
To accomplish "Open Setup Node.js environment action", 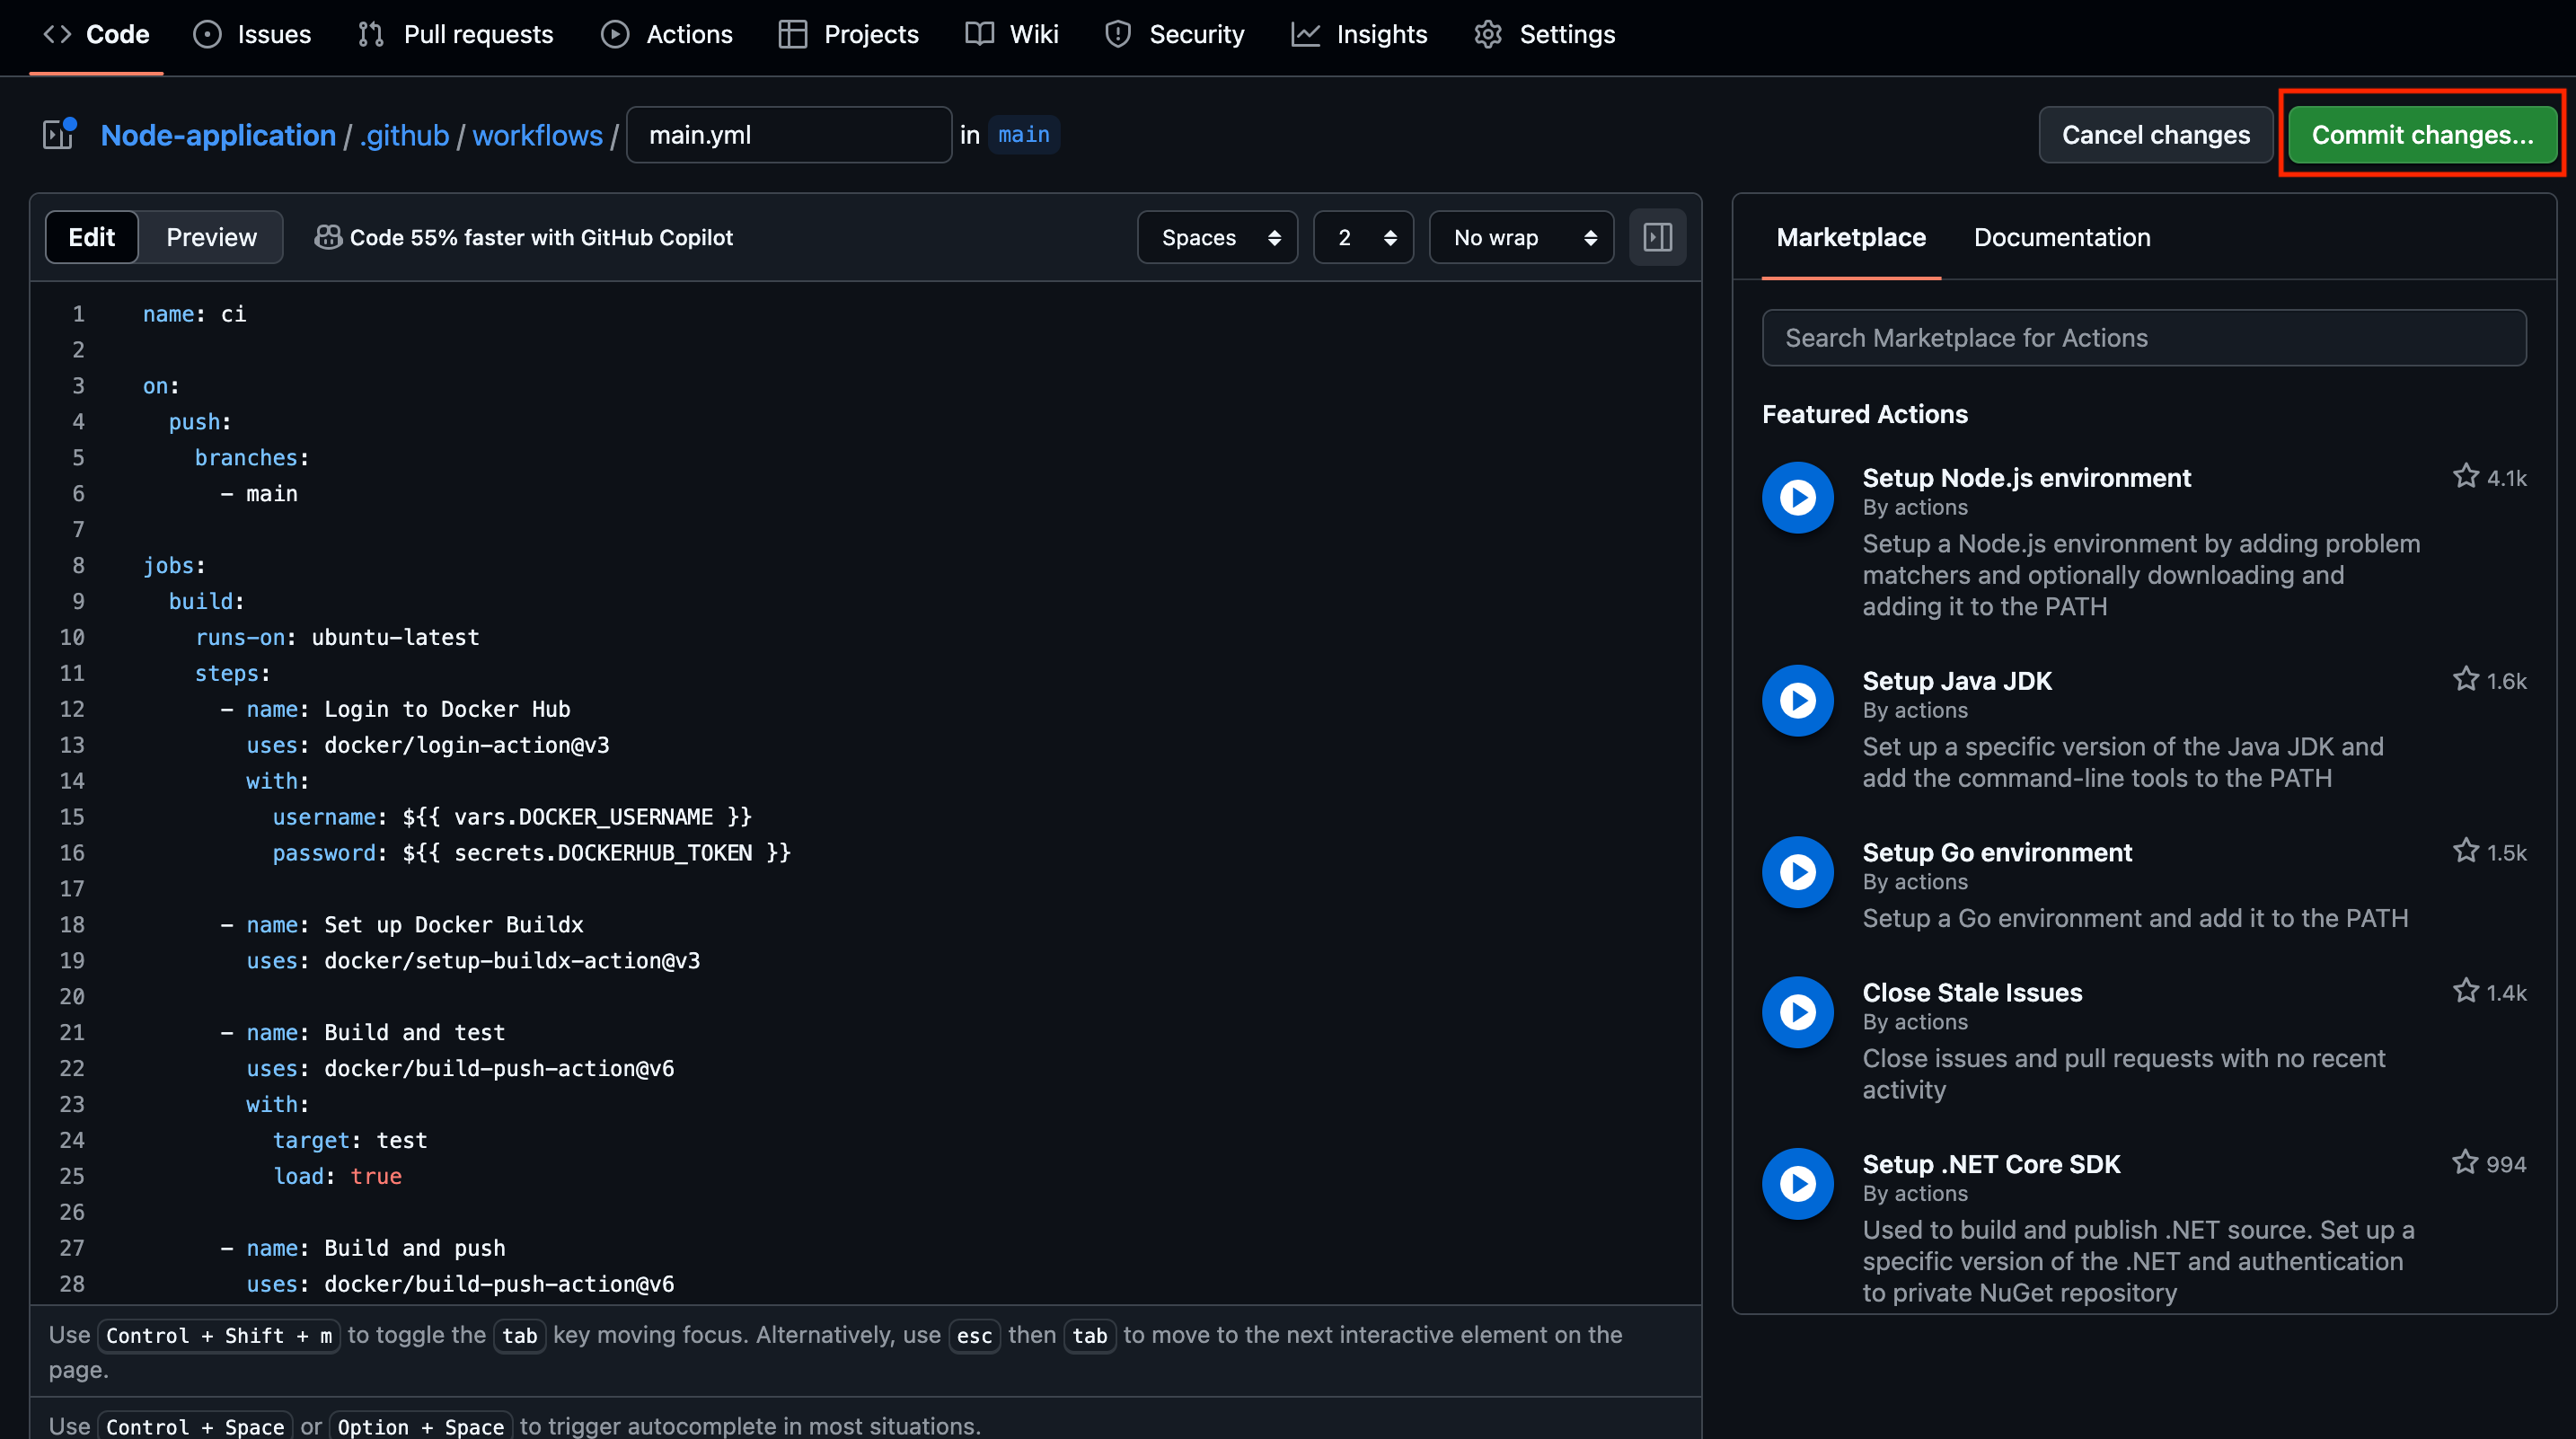I will [x=2026, y=478].
